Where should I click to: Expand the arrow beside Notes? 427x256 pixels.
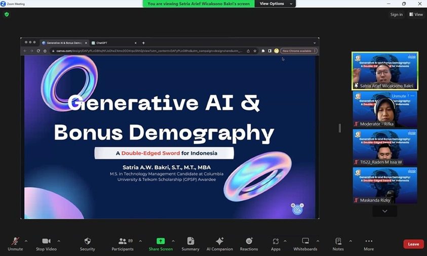pos(351,241)
